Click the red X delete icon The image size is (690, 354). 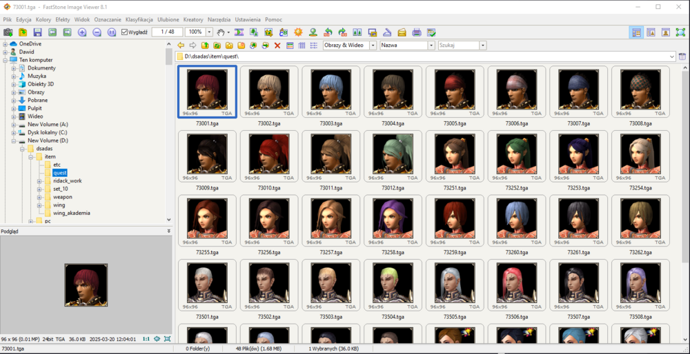[x=277, y=45]
